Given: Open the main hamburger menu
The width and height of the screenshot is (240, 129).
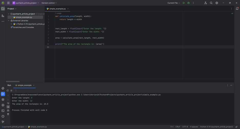Looking at the screenshot, I should click(8, 3).
